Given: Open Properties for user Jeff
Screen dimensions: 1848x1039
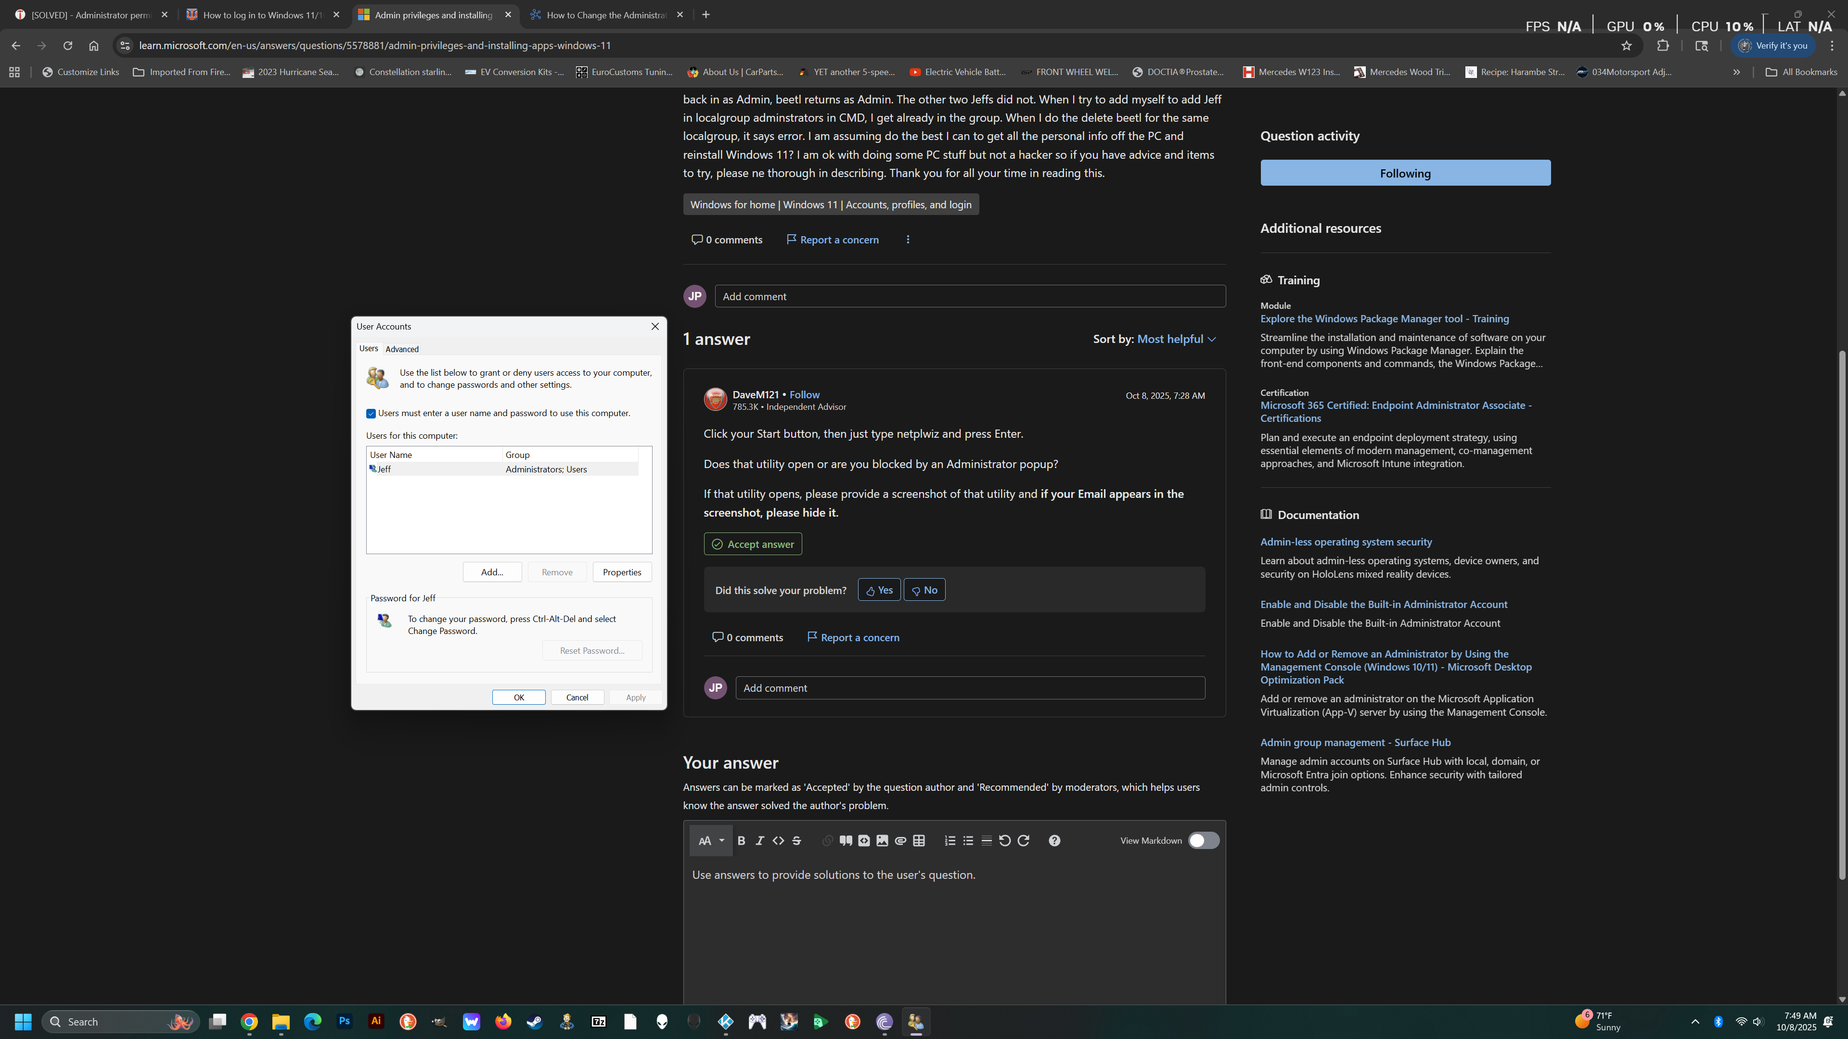Looking at the screenshot, I should (621, 572).
